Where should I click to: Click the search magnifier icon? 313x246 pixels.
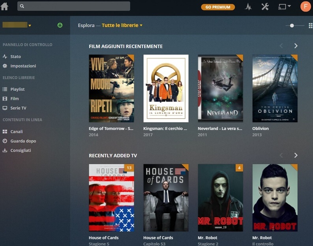pyautogui.click(x=22, y=6)
